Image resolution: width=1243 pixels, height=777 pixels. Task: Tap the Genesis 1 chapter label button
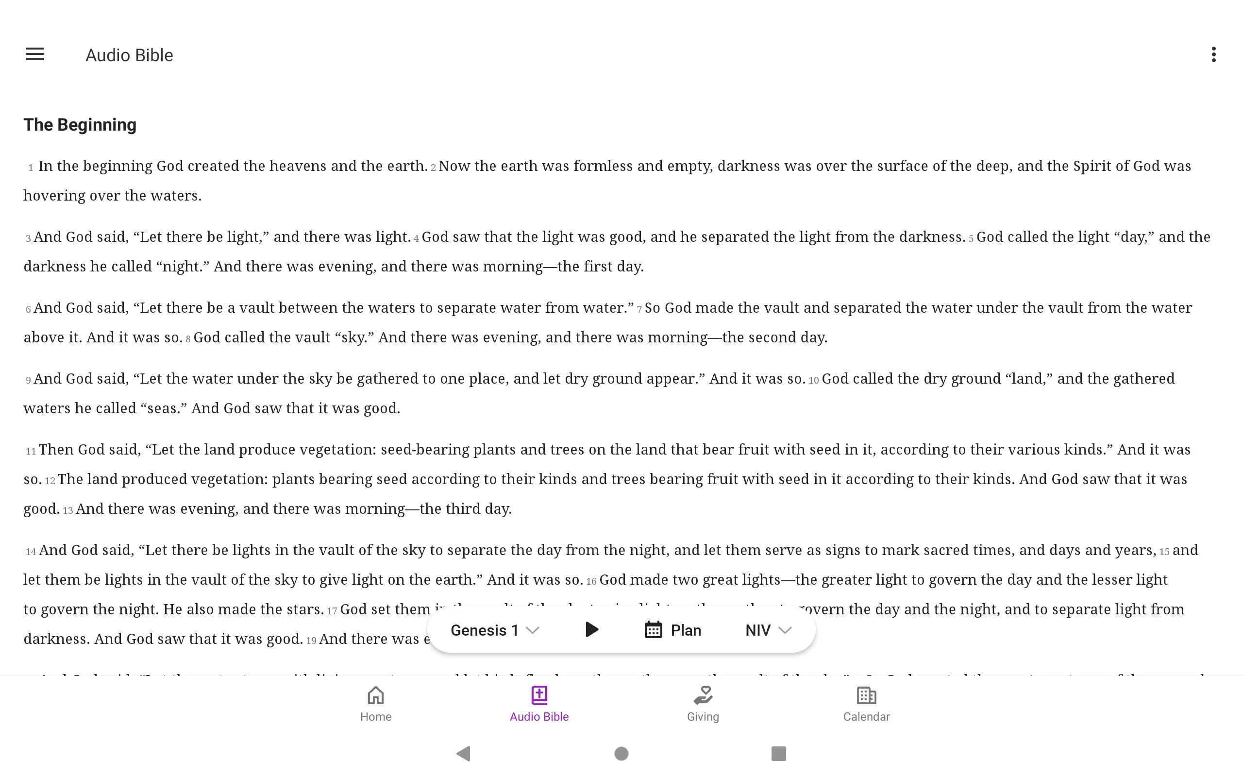point(495,631)
